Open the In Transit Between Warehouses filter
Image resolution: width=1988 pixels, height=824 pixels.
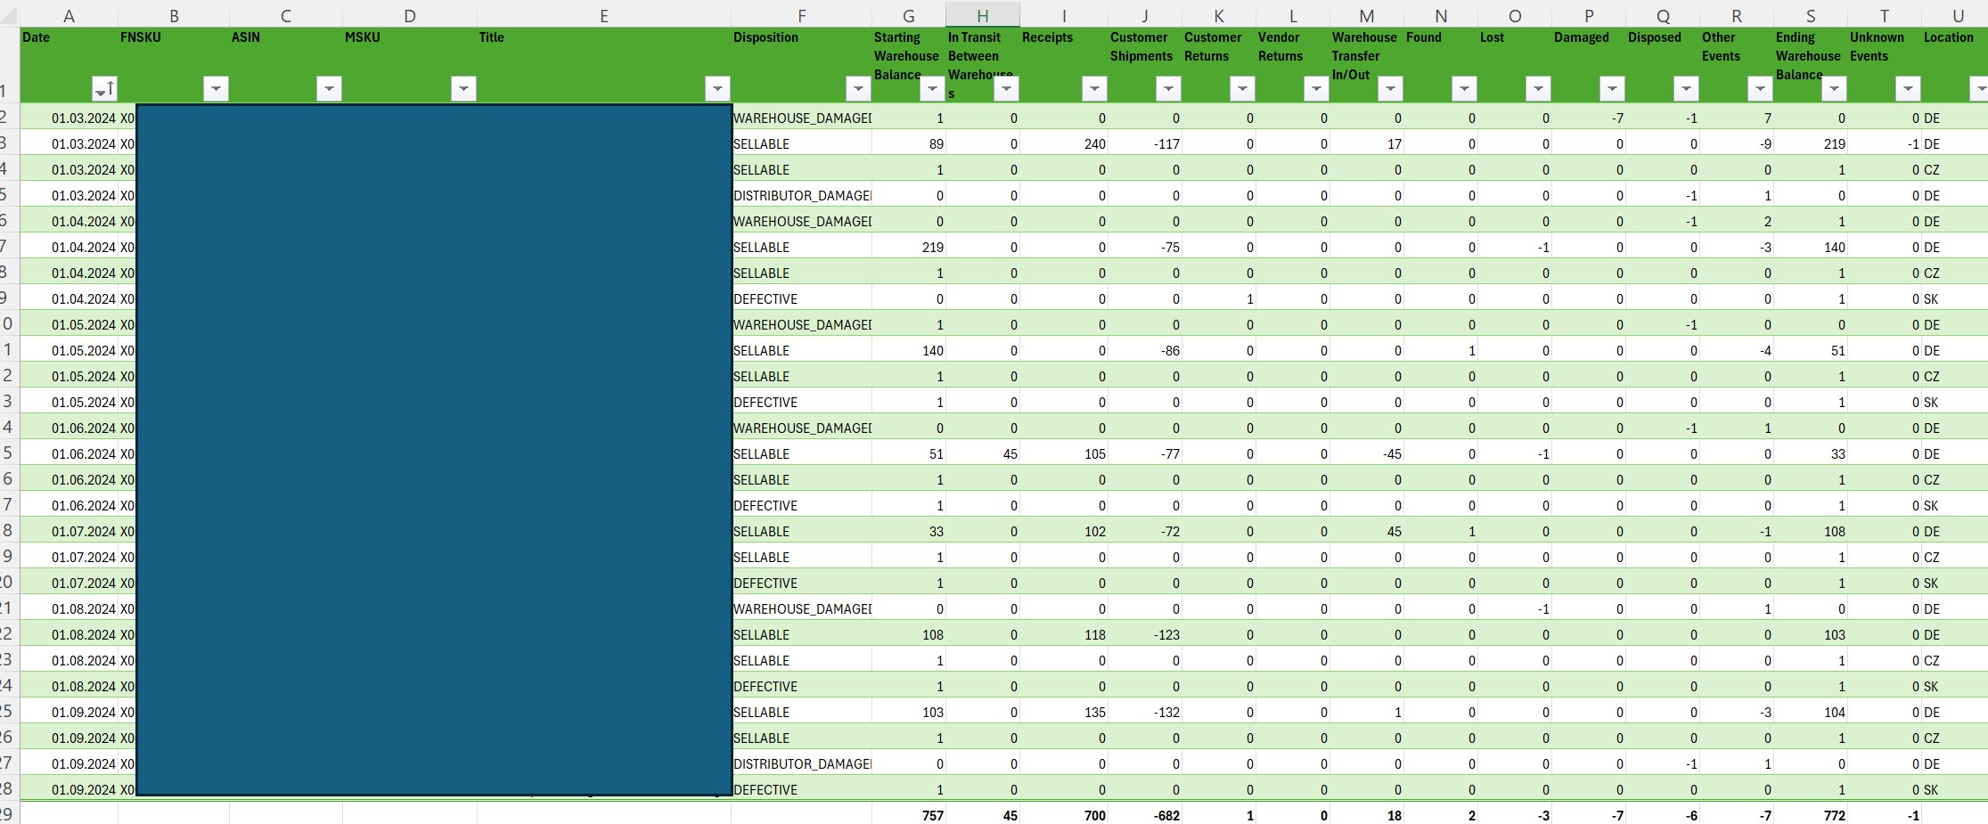1006,88
